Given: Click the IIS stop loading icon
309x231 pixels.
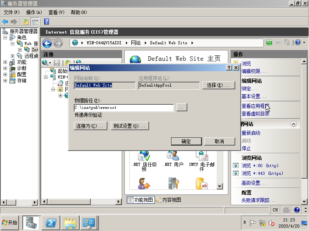Looking at the screenshot, I should (278, 42).
